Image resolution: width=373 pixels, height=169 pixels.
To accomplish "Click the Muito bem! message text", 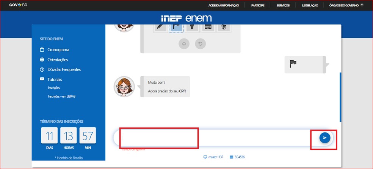I will (x=157, y=82).
